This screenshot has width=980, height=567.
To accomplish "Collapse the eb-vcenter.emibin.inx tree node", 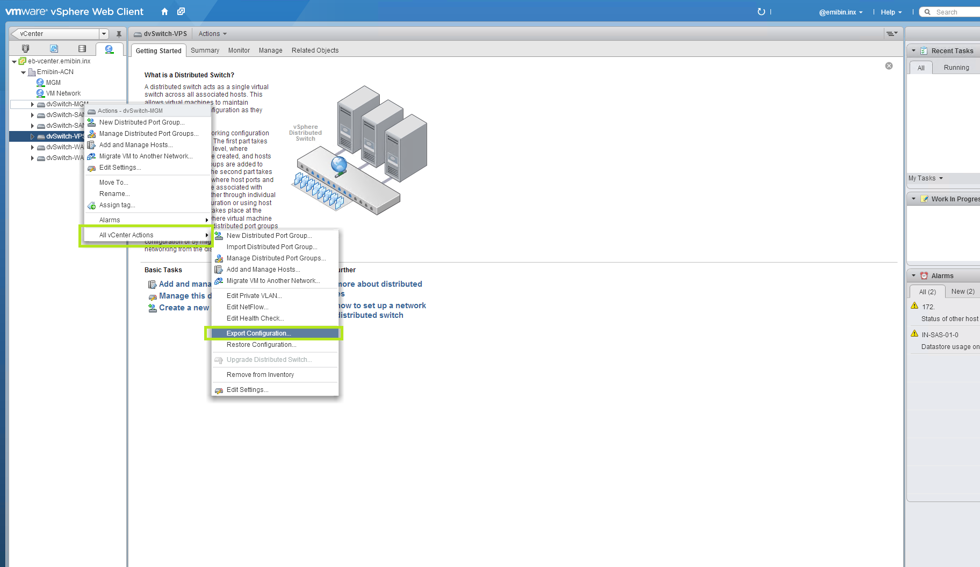I will pos(15,61).
